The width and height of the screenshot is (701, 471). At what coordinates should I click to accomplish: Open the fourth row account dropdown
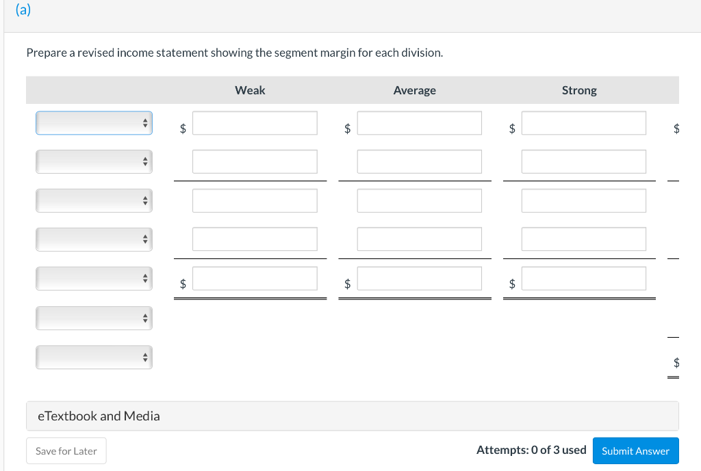click(94, 239)
